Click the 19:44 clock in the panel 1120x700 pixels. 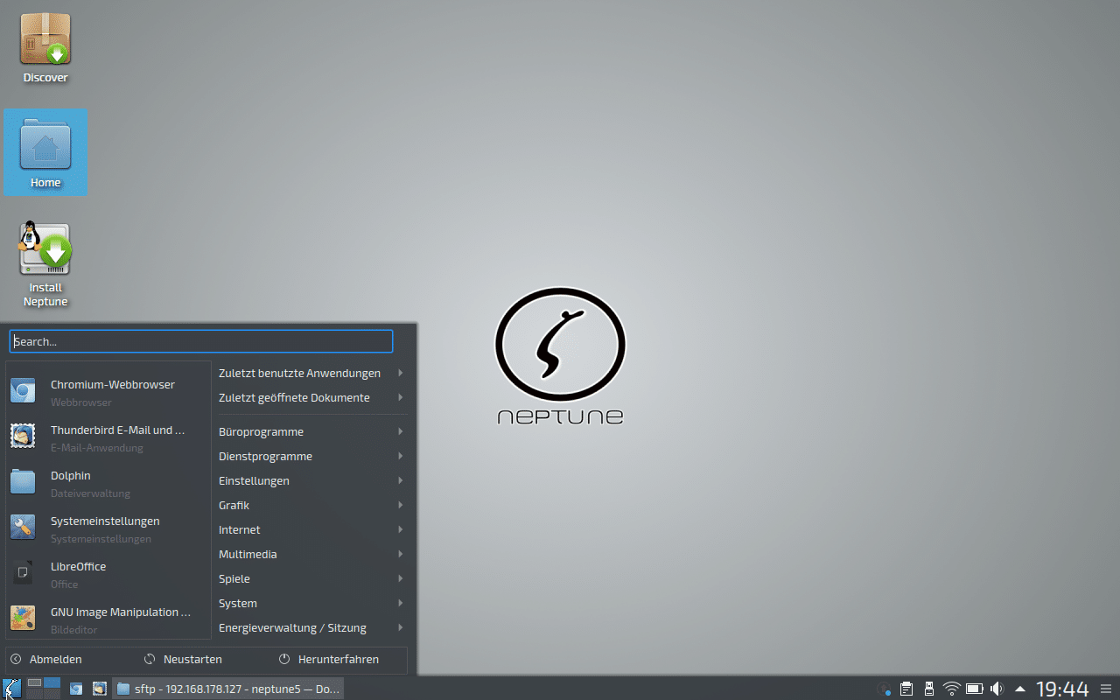(1062, 689)
